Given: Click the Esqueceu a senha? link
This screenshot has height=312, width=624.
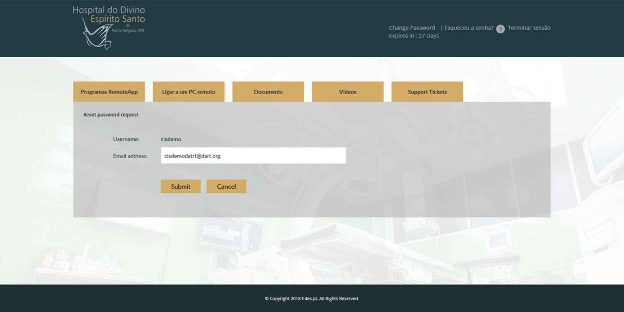Looking at the screenshot, I should pyautogui.click(x=469, y=28).
